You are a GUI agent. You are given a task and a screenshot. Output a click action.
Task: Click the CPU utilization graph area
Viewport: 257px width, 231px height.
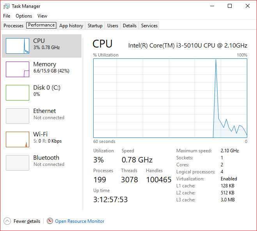(x=170, y=98)
